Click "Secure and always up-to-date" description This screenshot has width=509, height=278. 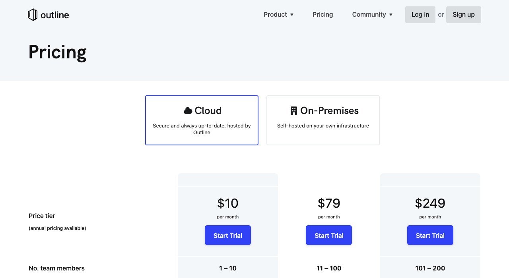point(202,129)
